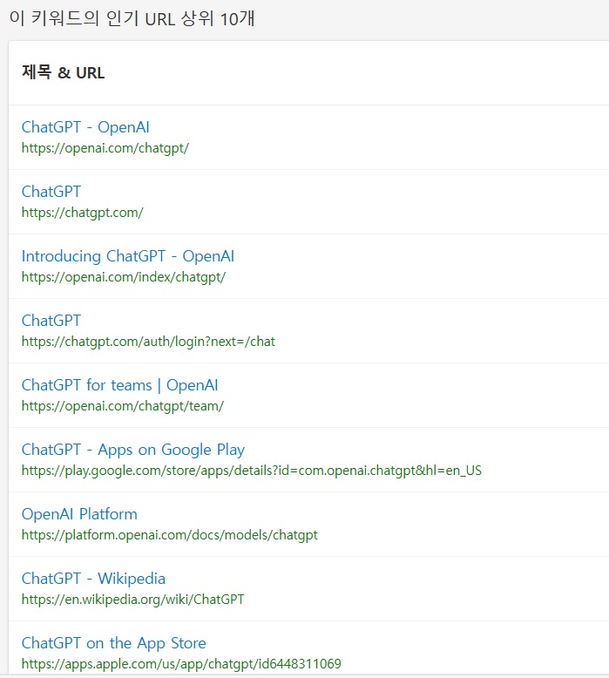Click the '이 키워드의 인기 URL 상위 10개' heading
Viewport: 609px width, 678px height.
[132, 18]
